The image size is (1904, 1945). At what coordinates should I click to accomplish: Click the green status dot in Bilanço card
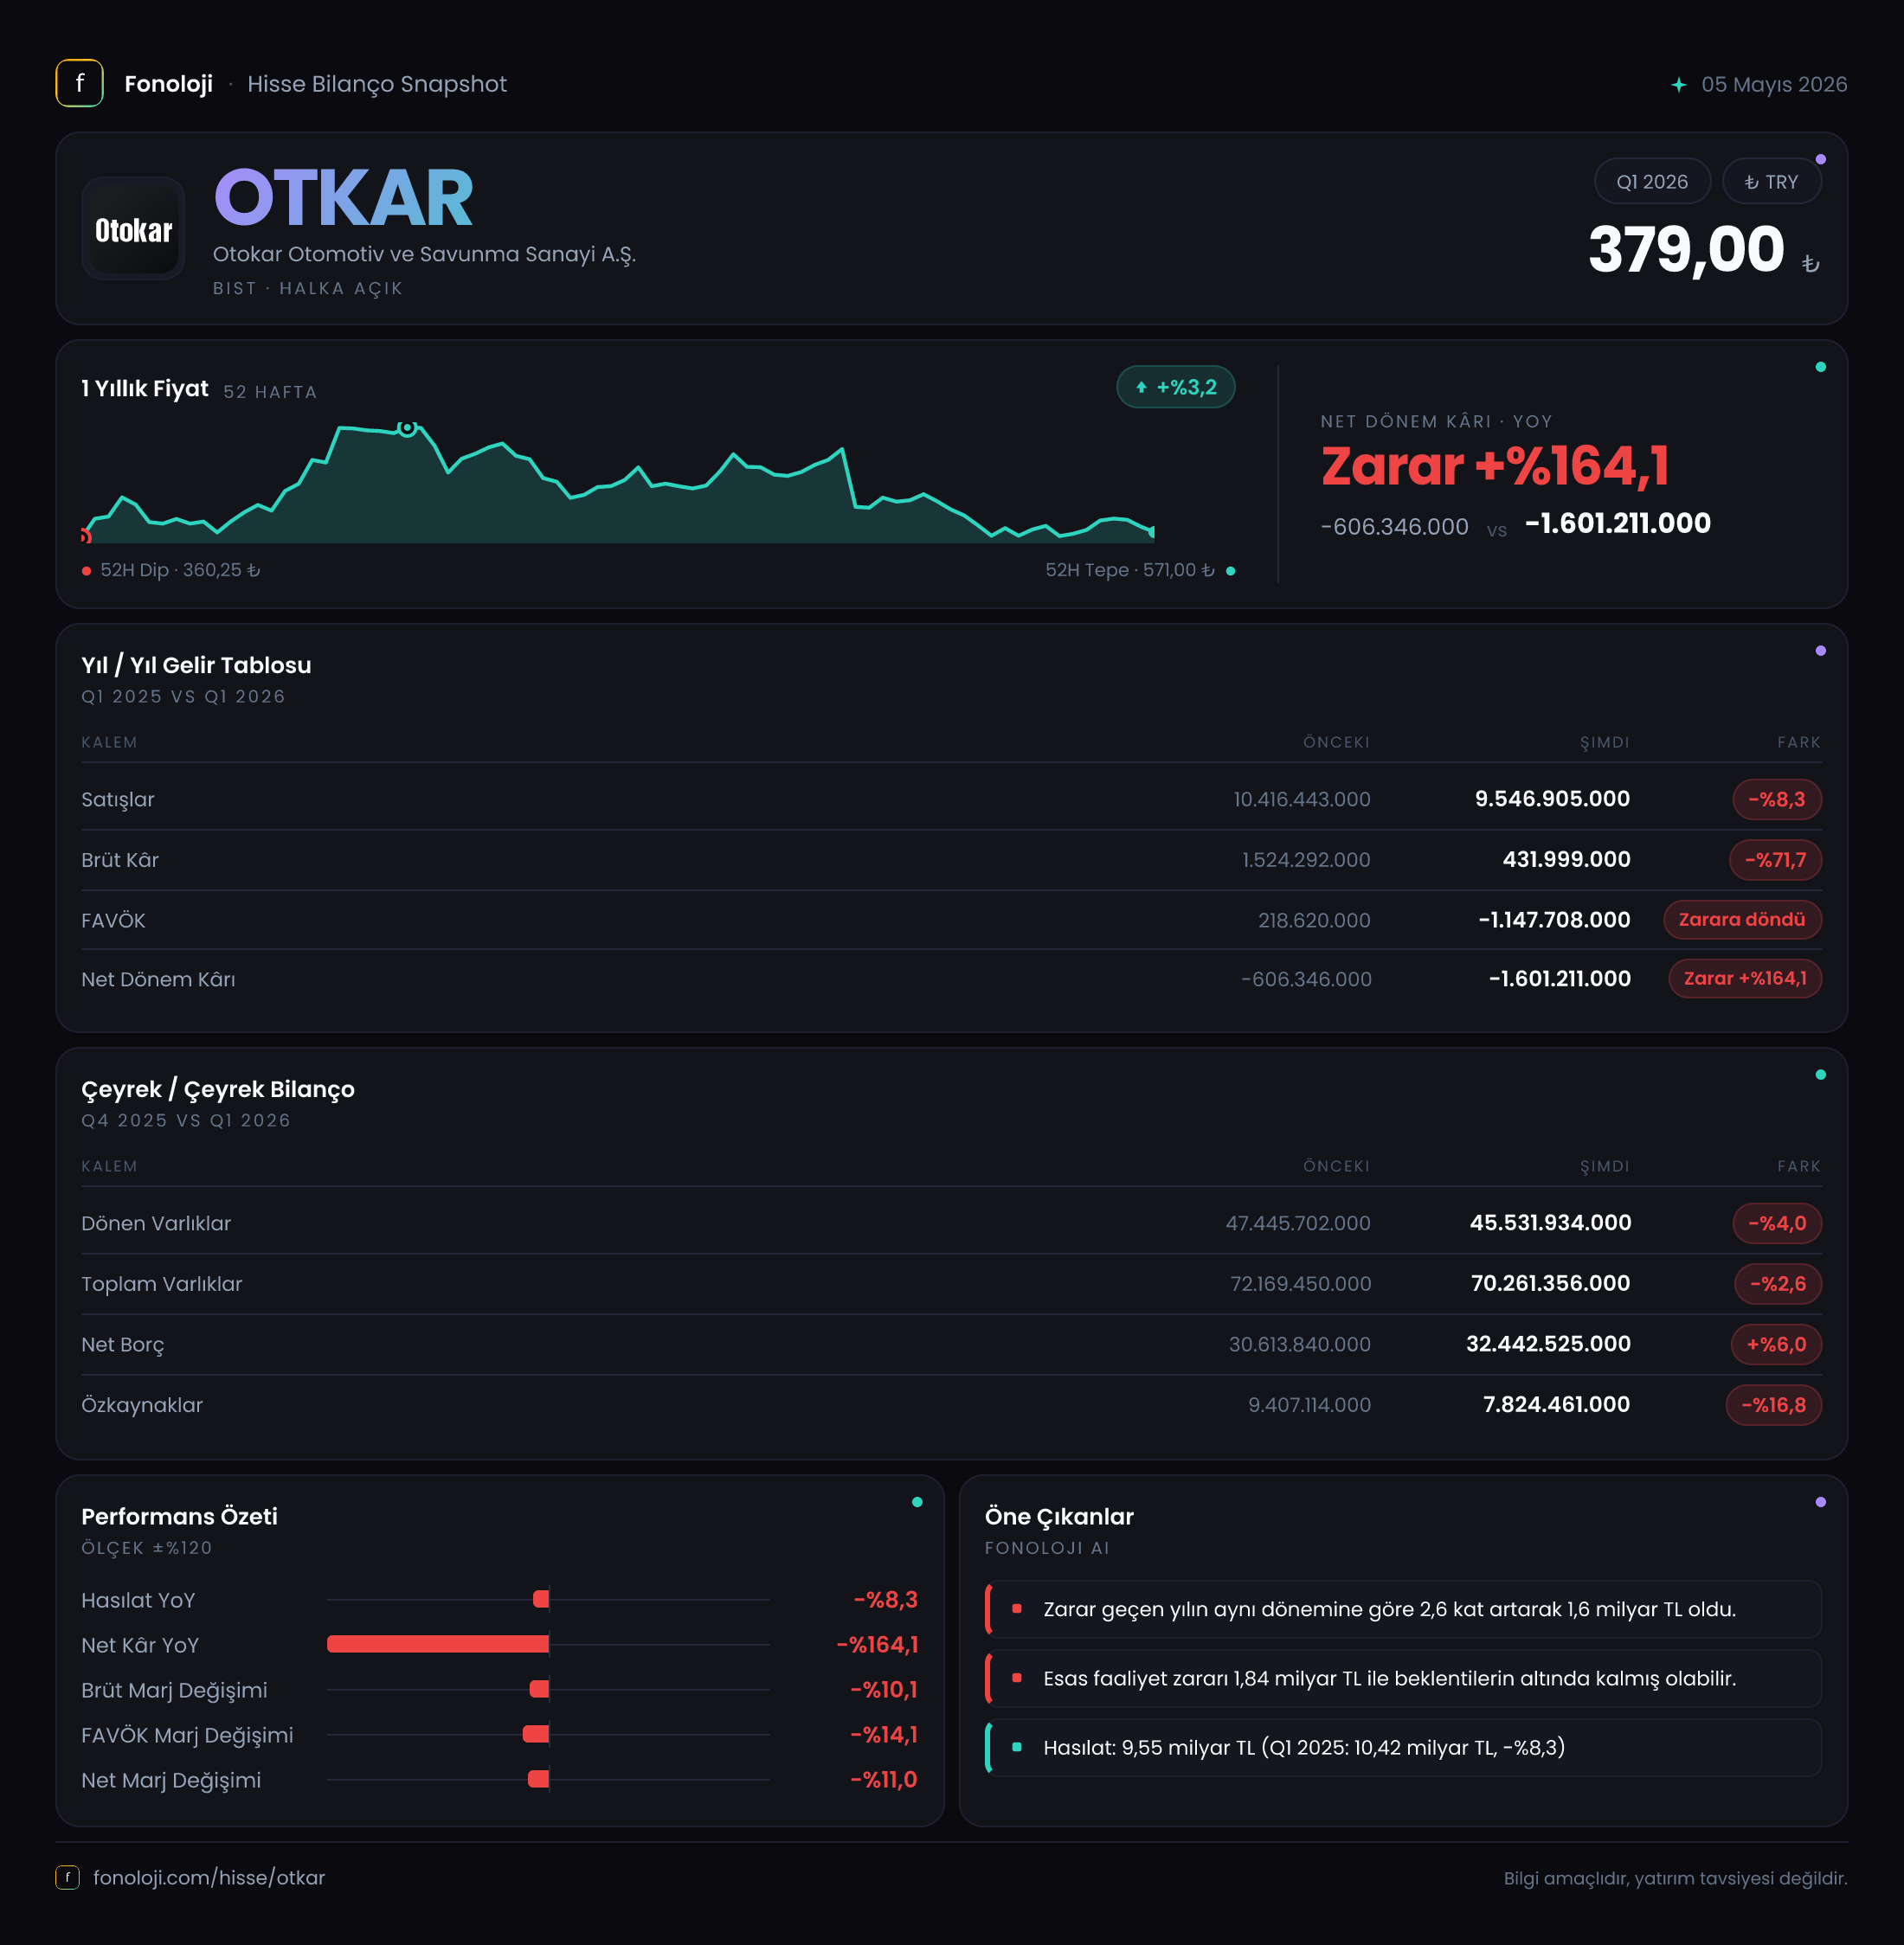point(1821,1075)
